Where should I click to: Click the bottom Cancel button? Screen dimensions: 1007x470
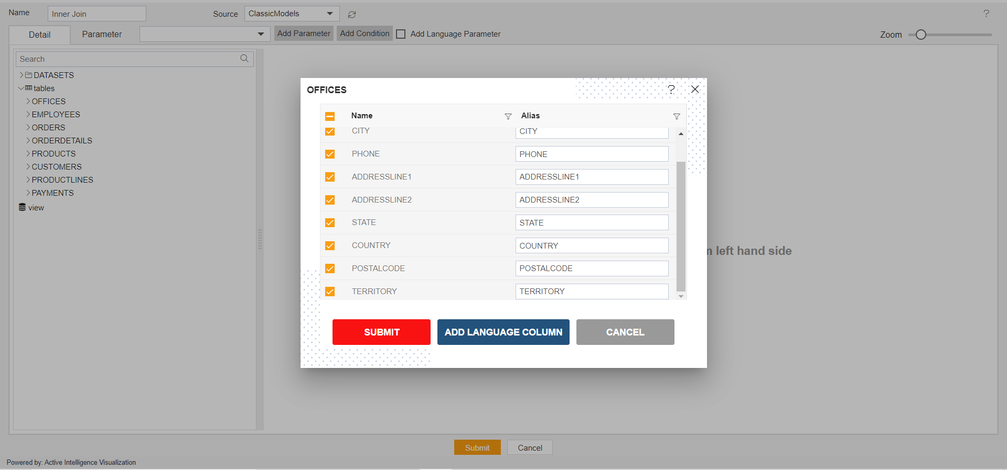[x=530, y=447]
